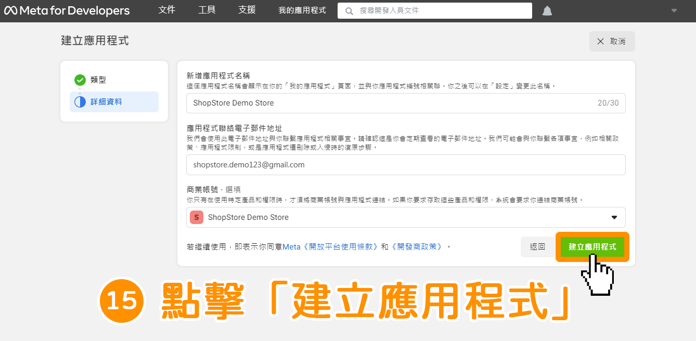Click the search magnifier icon

point(350,10)
